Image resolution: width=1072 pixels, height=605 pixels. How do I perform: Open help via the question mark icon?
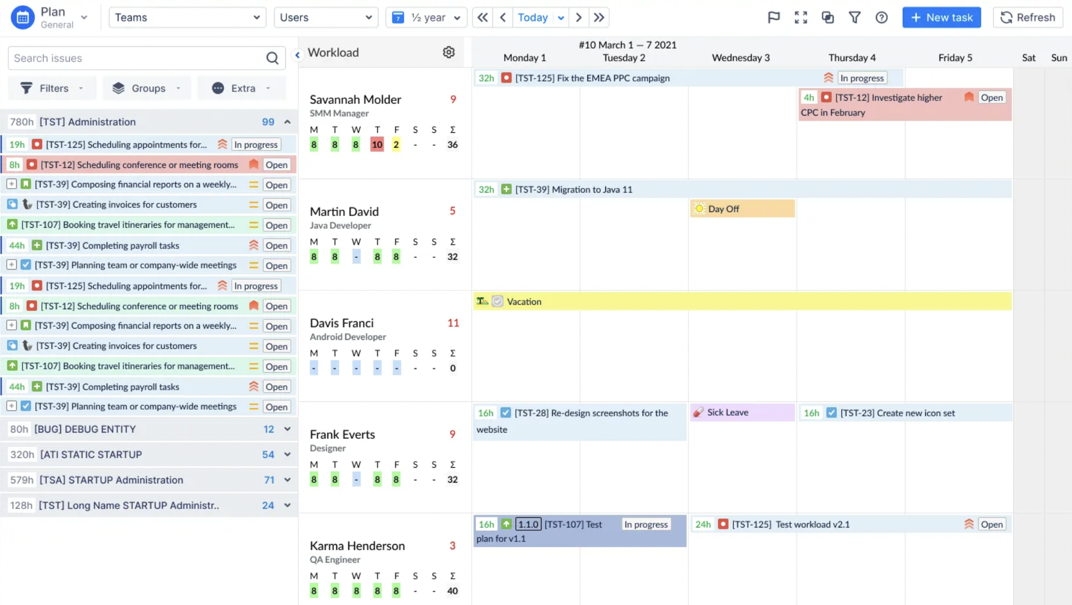pos(882,17)
